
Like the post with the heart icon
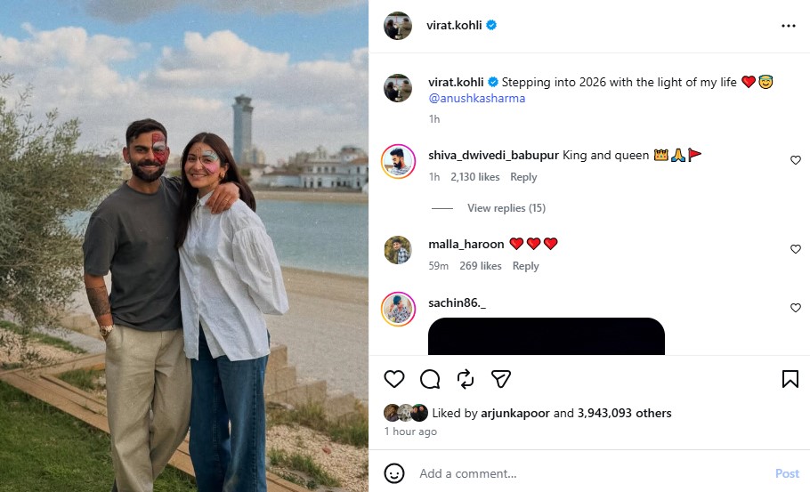click(394, 379)
